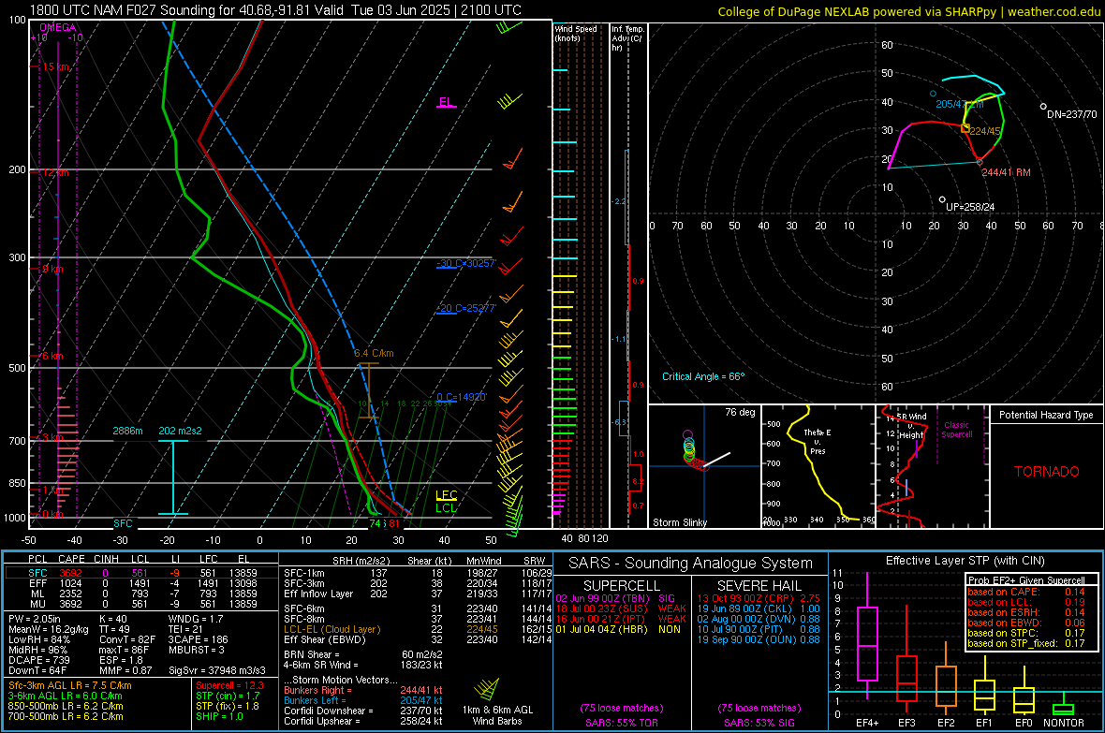Click the Bunkers Right = 244/41 kt entry

click(x=363, y=690)
